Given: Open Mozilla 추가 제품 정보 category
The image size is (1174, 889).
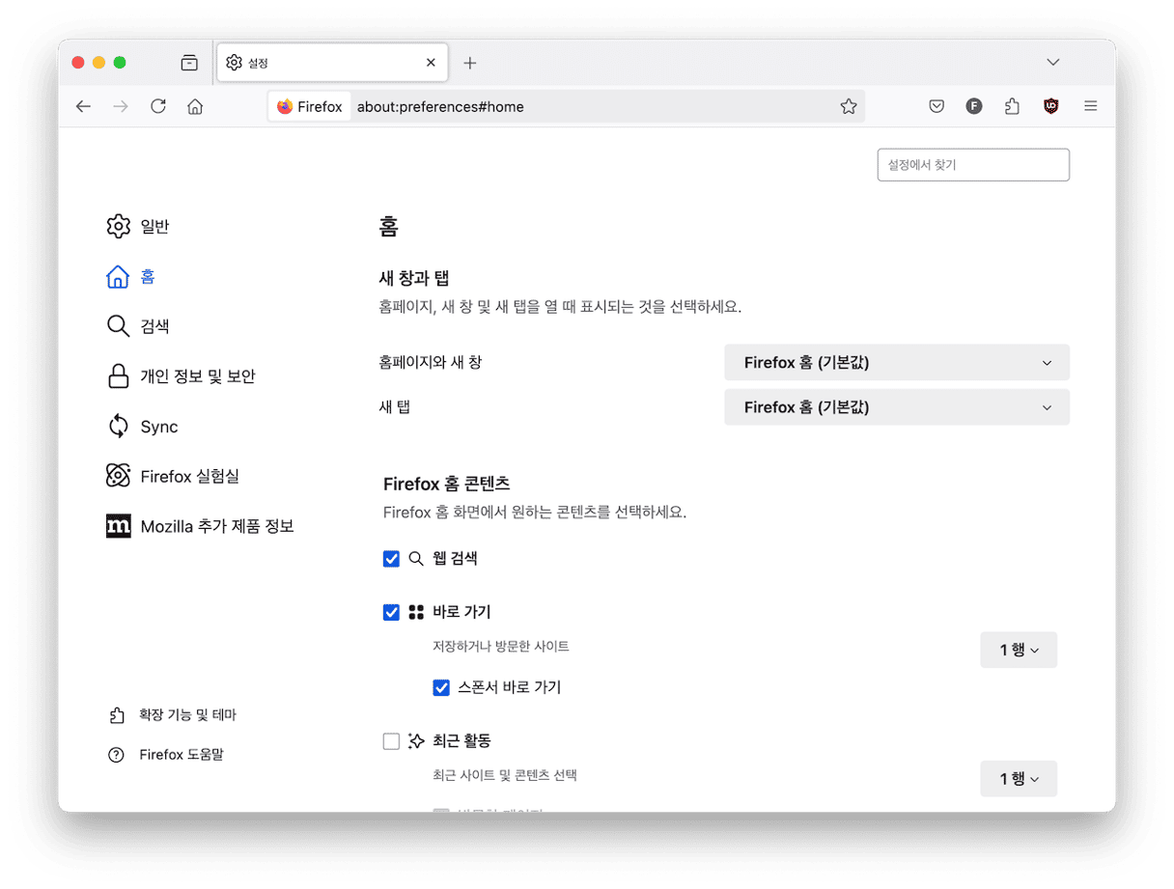Looking at the screenshot, I should click(200, 526).
